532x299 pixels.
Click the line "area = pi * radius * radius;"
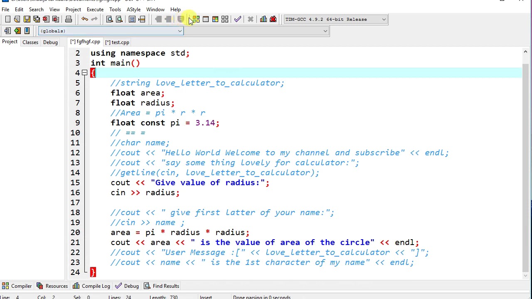(x=180, y=233)
